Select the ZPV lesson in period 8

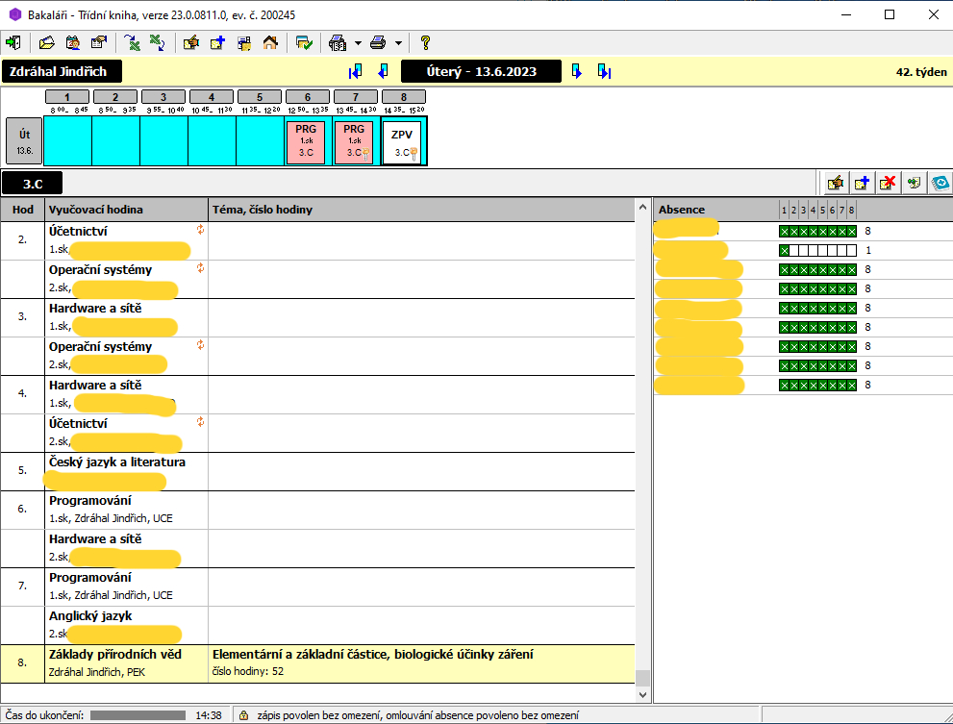(404, 142)
